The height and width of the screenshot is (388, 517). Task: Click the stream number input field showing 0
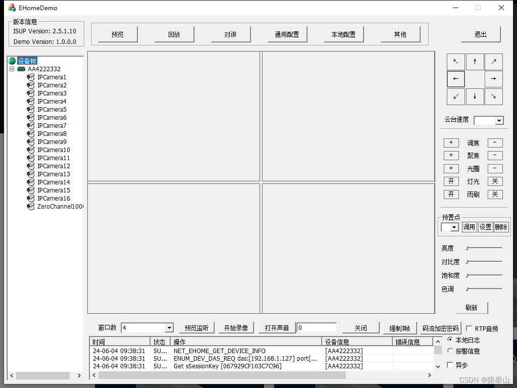(x=317, y=327)
